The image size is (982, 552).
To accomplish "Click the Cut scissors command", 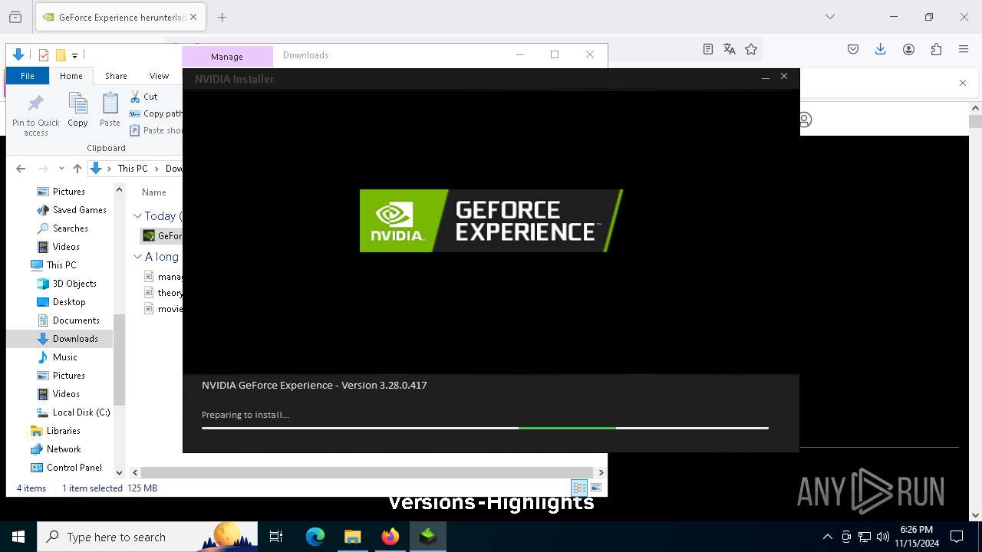I will pos(143,97).
